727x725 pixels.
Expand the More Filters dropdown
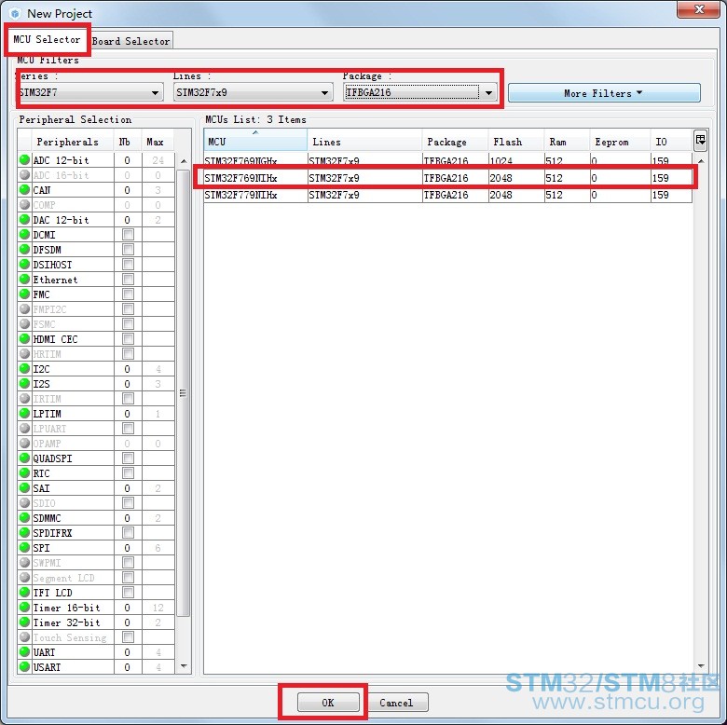[x=604, y=92]
